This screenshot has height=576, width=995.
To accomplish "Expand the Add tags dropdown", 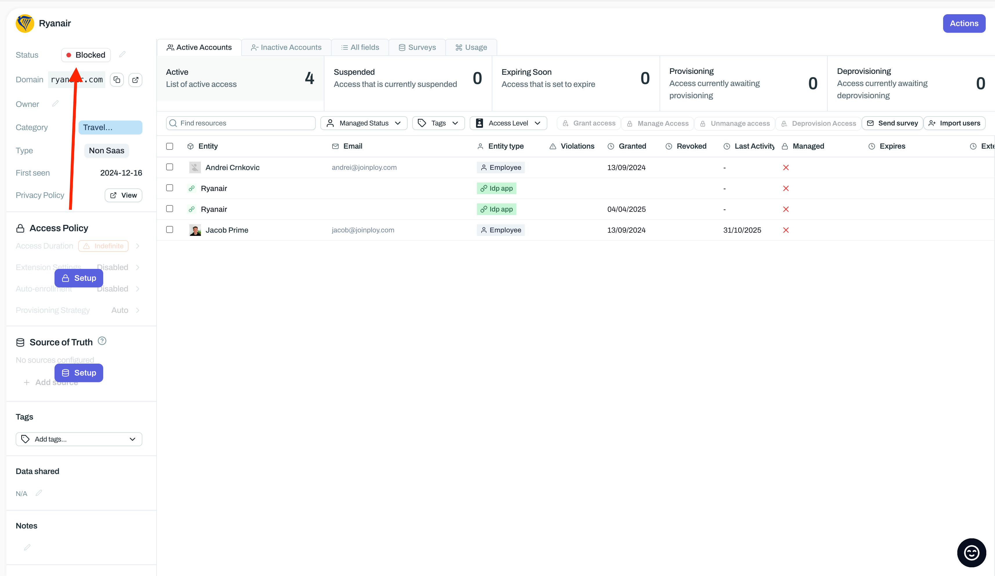I will (x=79, y=439).
